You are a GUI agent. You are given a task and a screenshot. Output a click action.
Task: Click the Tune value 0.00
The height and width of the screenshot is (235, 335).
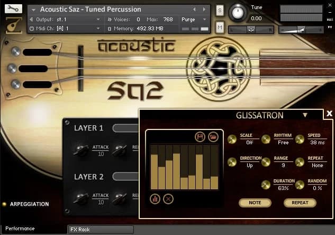click(256, 19)
